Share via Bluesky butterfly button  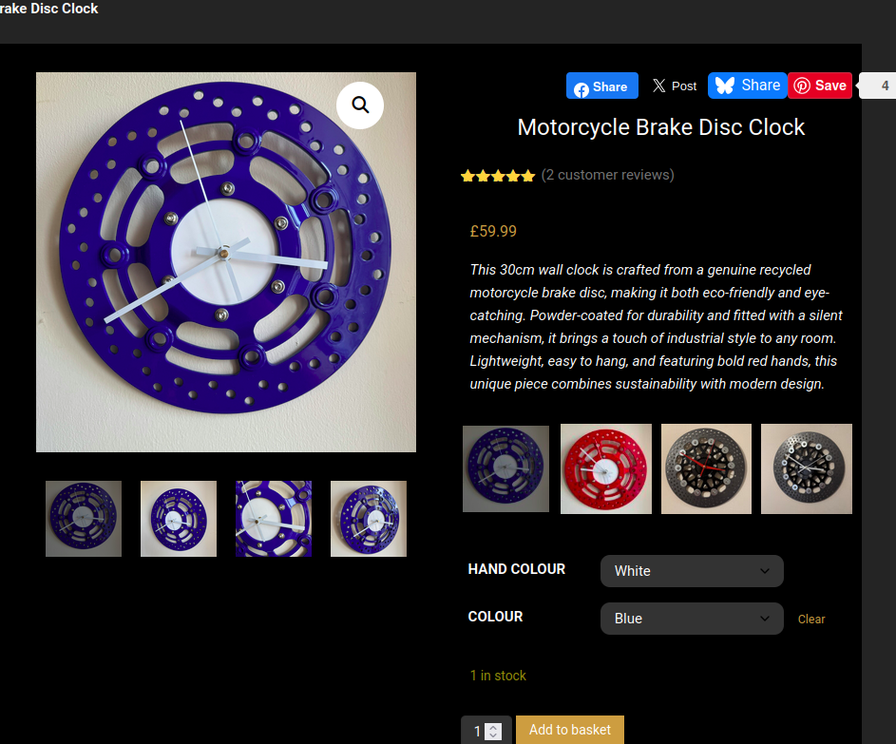(748, 86)
